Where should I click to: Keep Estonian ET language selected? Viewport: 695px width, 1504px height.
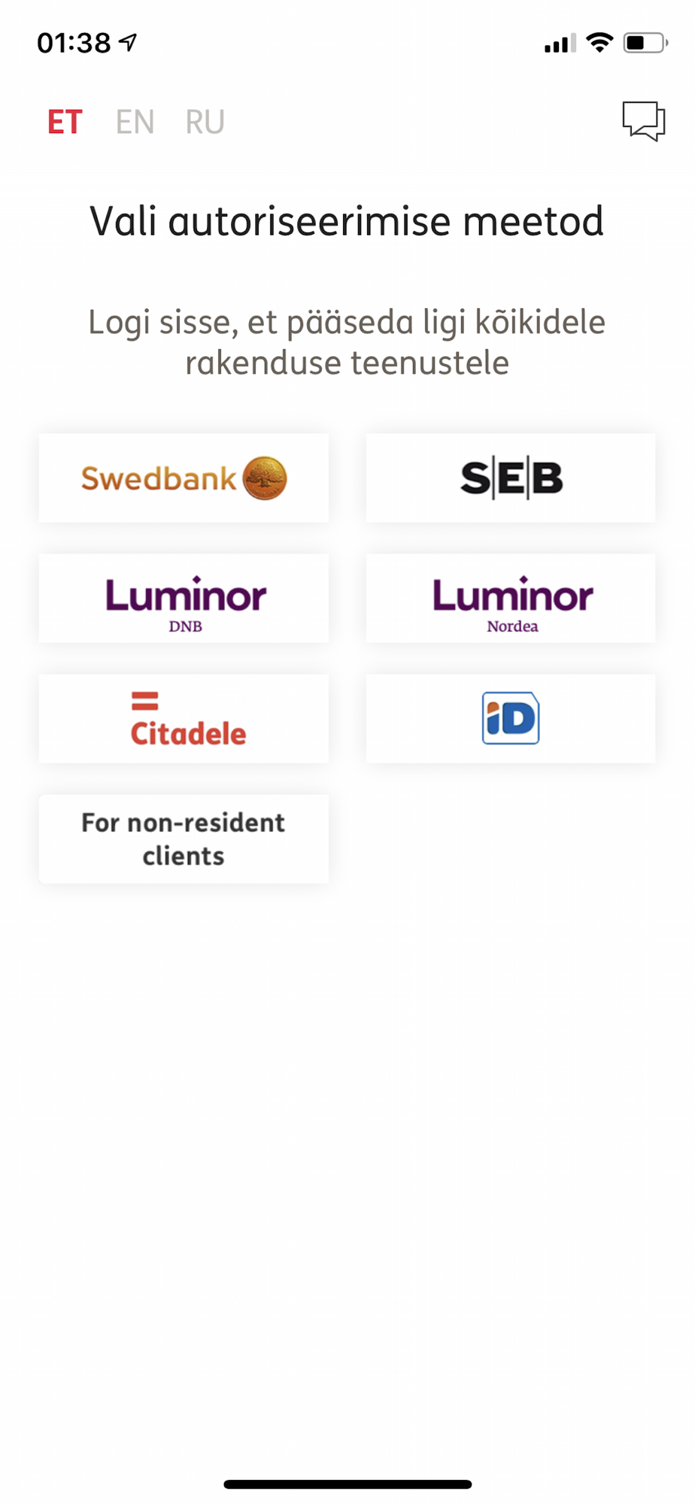65,122
